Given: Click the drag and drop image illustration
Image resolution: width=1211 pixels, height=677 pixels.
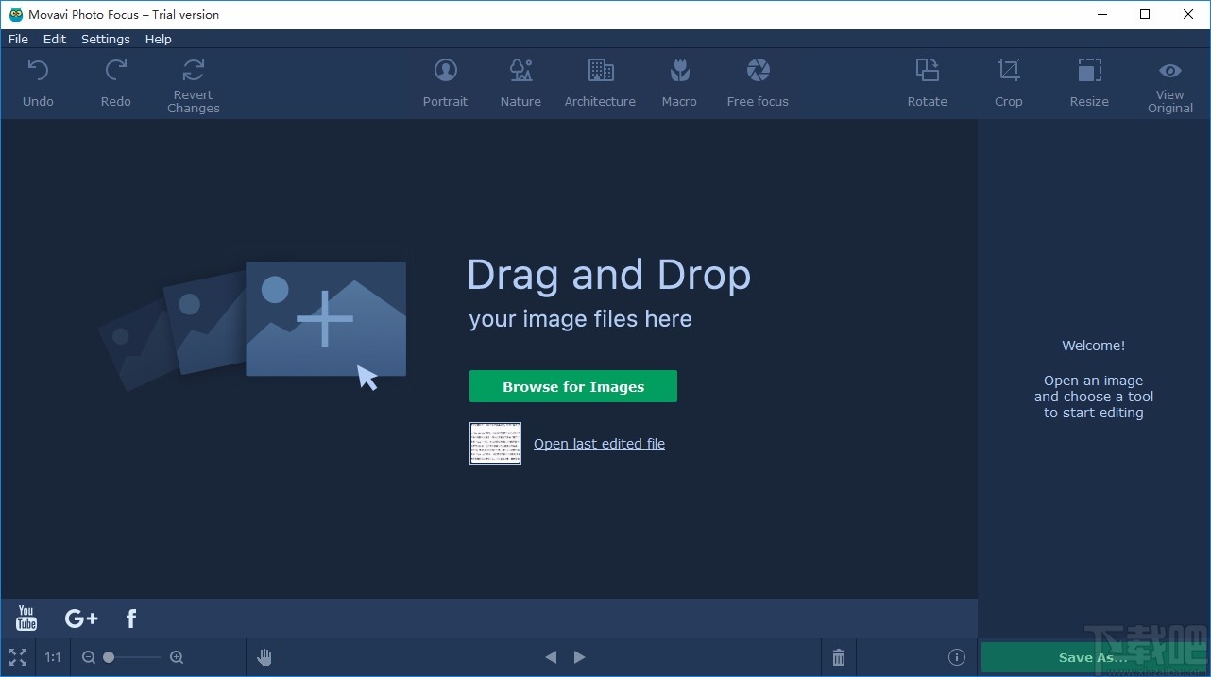Looking at the screenshot, I should tap(253, 326).
